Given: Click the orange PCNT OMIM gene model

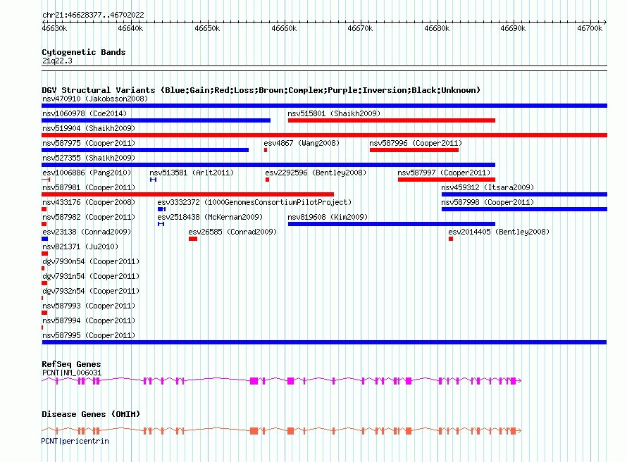Looking at the screenshot, I should coord(282,430).
